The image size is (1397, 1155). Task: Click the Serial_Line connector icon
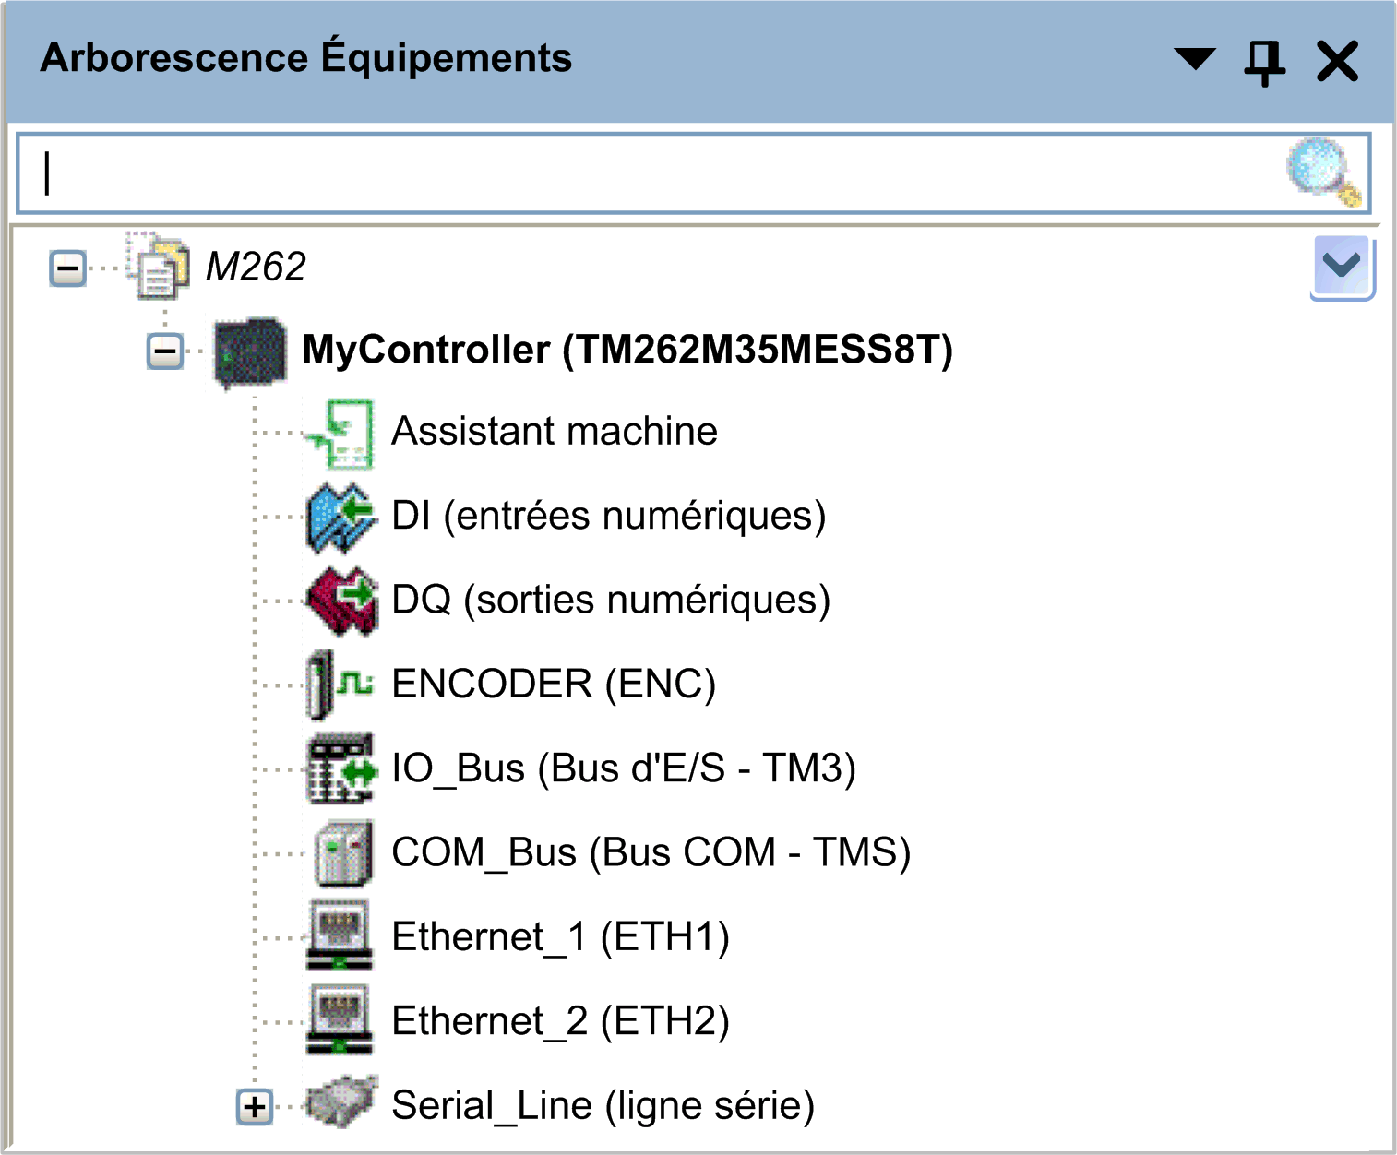coord(340,1102)
